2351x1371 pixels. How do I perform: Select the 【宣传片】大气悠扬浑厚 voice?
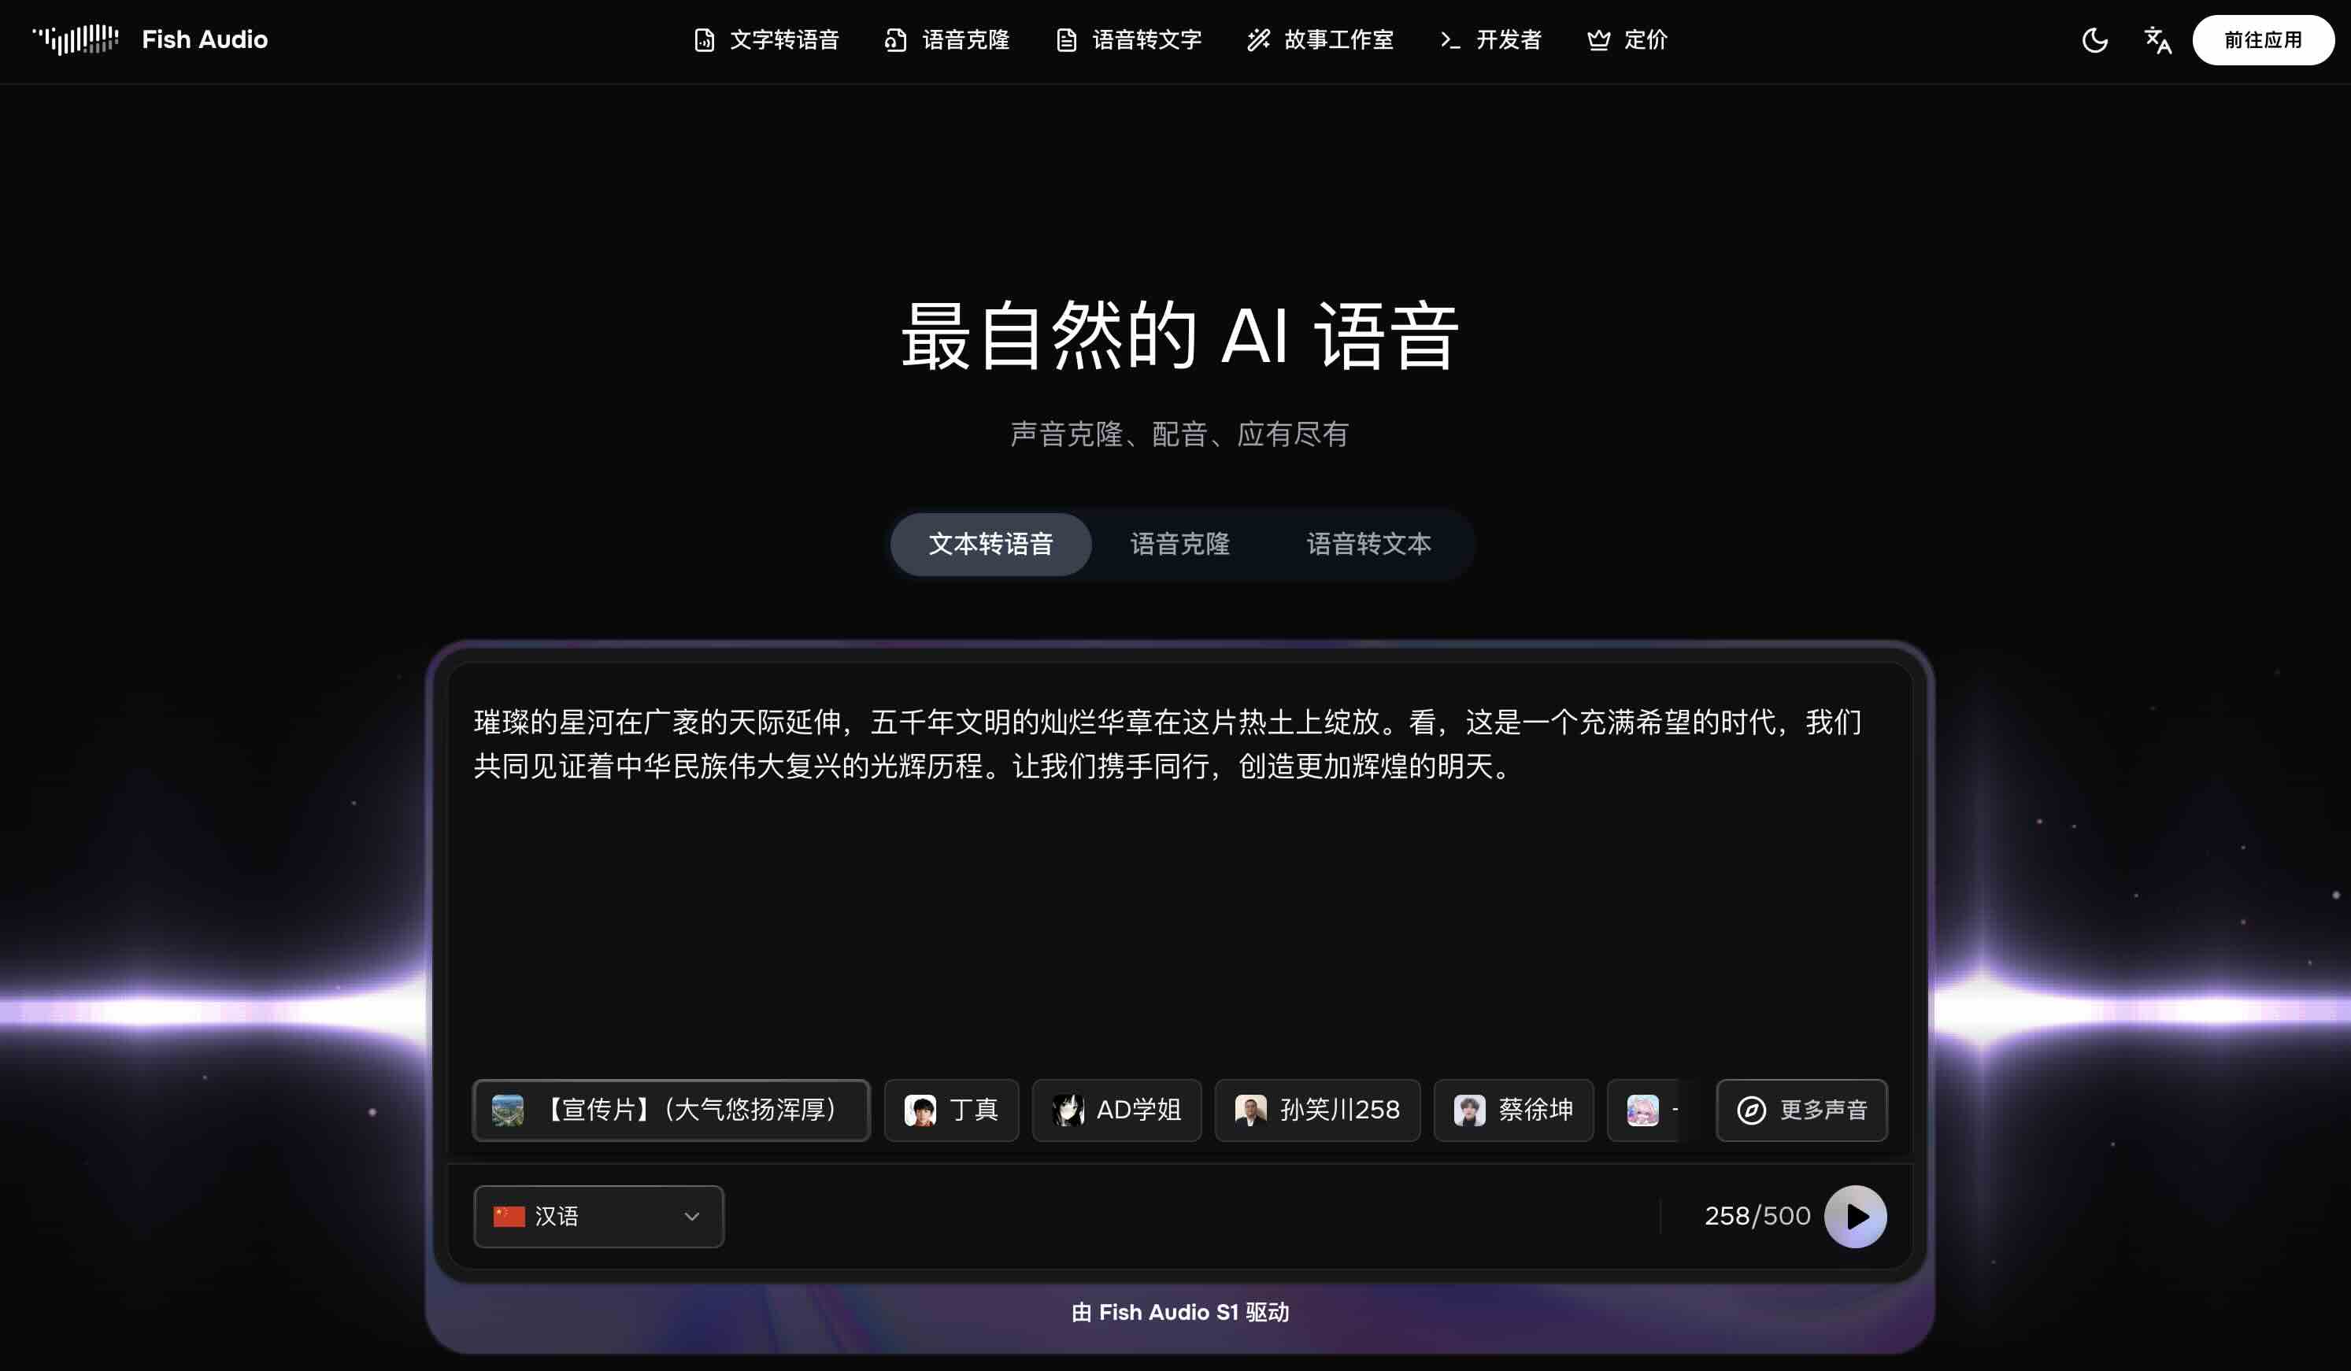click(671, 1110)
